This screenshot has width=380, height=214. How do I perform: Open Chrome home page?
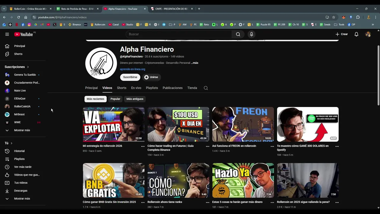(26, 17)
